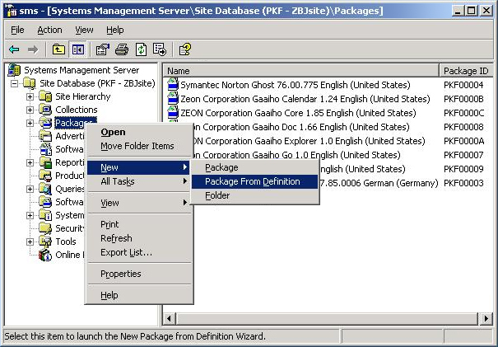Click the Help toolbar icon
This screenshot has height=347, width=498.
[x=185, y=49]
